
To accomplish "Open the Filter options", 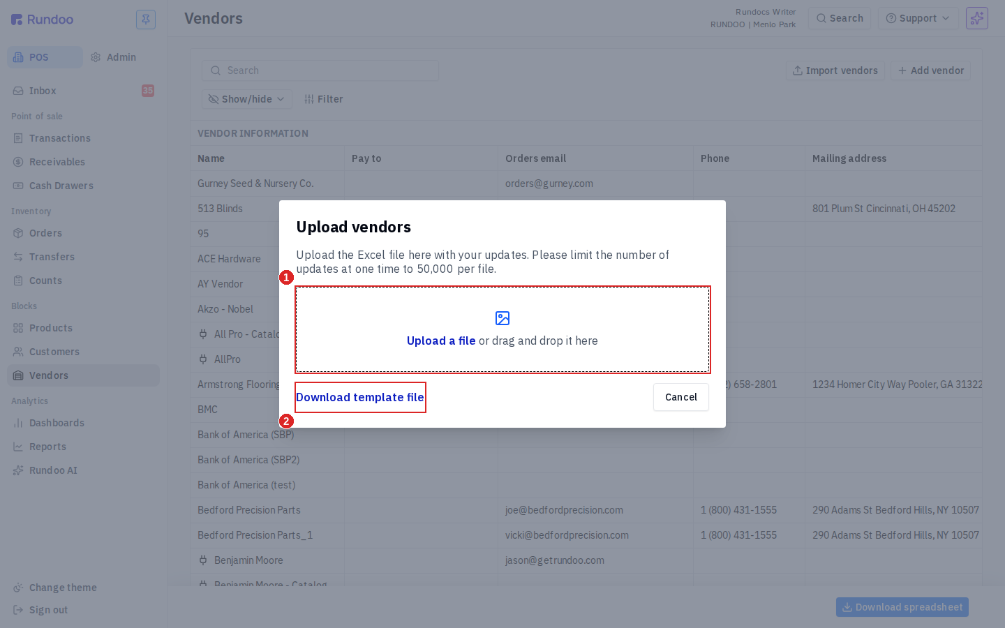I will [324, 99].
